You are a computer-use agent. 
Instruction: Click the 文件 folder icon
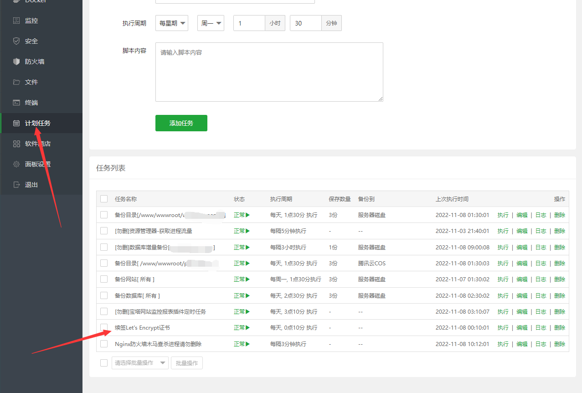click(x=16, y=82)
